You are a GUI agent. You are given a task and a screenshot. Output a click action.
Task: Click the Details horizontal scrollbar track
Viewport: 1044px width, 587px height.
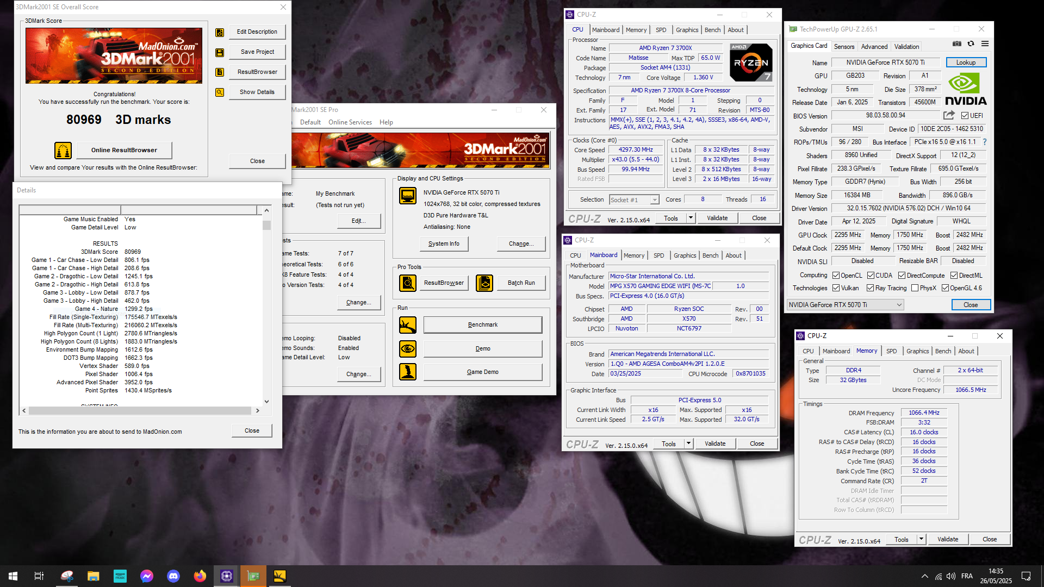(140, 411)
